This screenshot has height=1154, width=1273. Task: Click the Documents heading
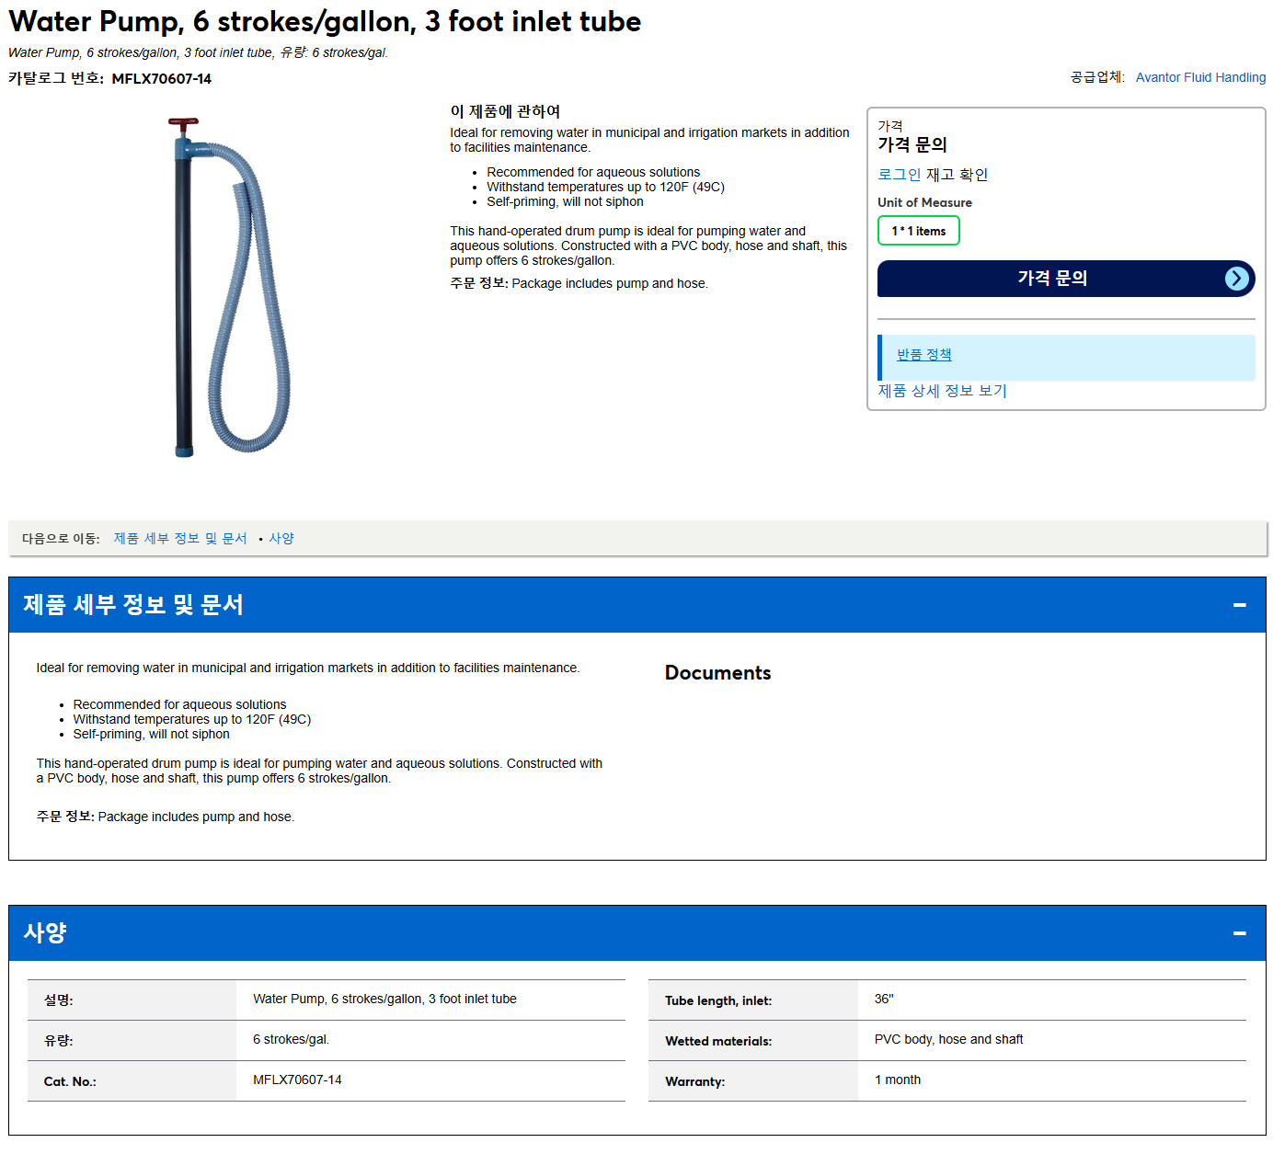click(717, 673)
